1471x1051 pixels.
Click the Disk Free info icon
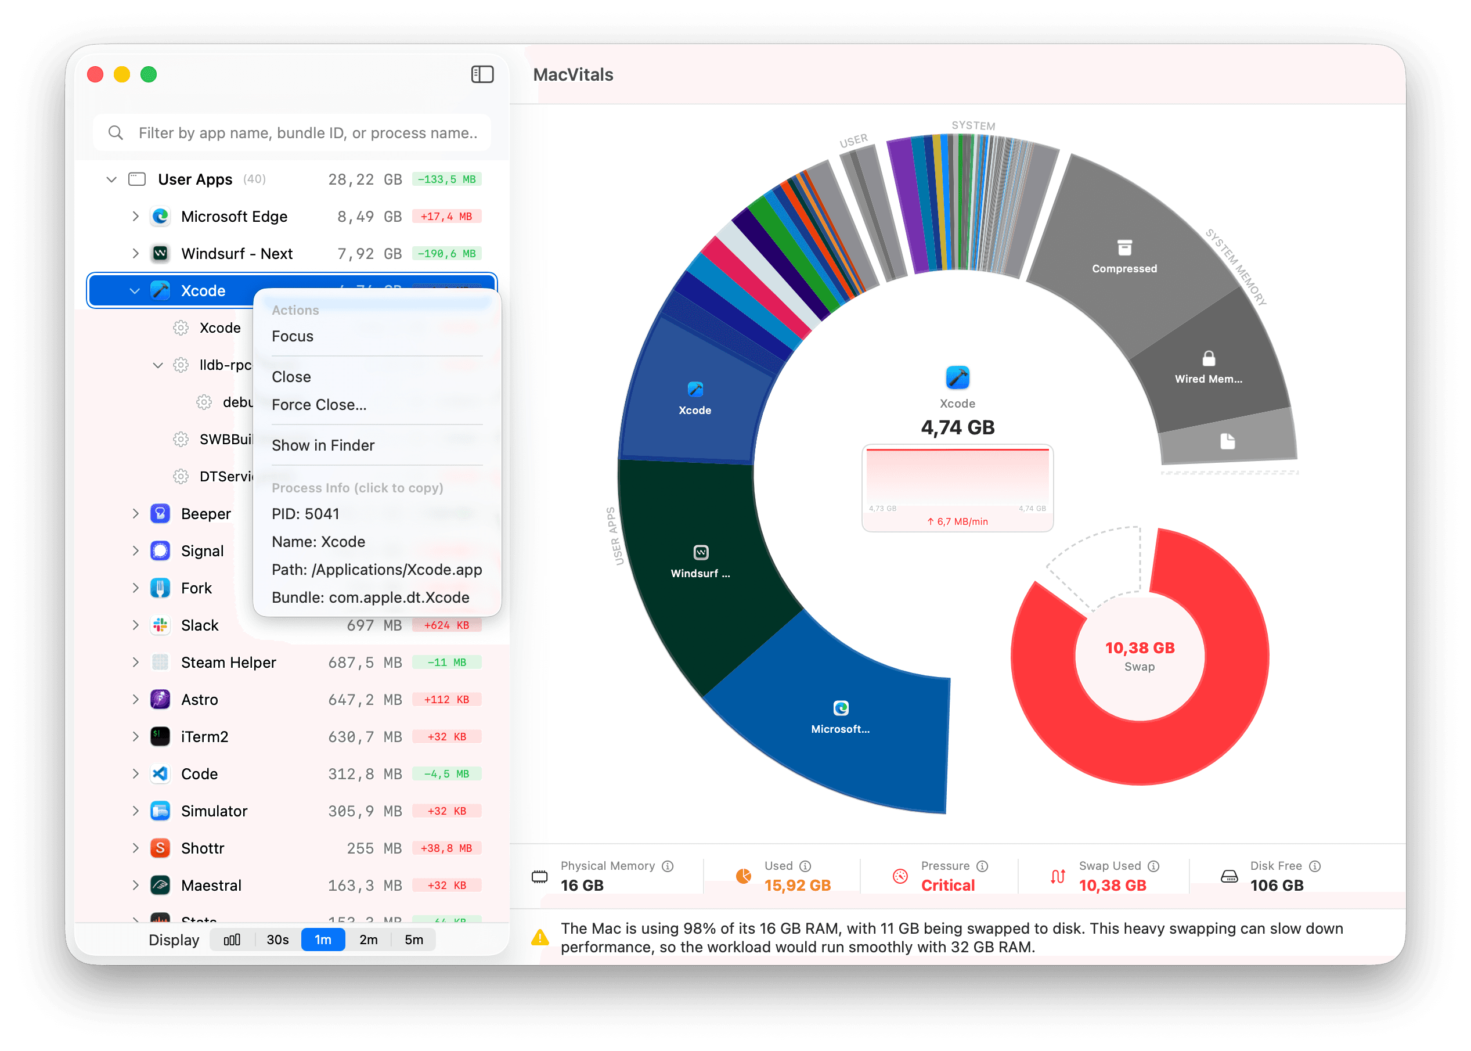click(1314, 866)
